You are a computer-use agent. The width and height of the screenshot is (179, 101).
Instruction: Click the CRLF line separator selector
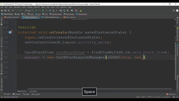[x=143, y=97]
